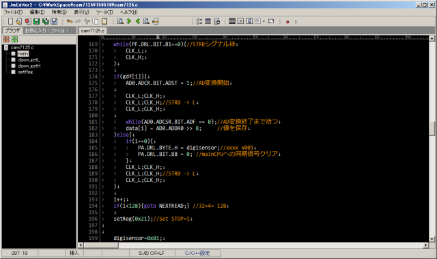Click the SJIS CR+LF encoding status entry

point(152,253)
